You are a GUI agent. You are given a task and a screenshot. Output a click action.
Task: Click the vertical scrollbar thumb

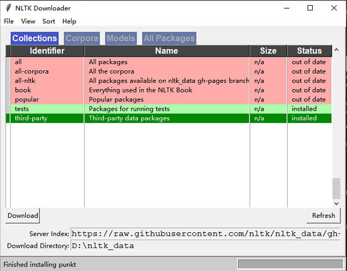click(x=336, y=188)
